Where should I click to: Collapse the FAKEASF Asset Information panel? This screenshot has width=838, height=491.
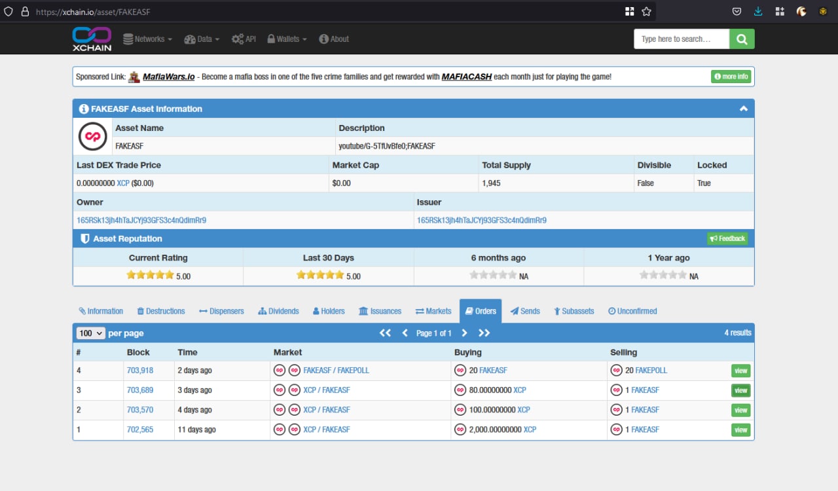point(744,109)
